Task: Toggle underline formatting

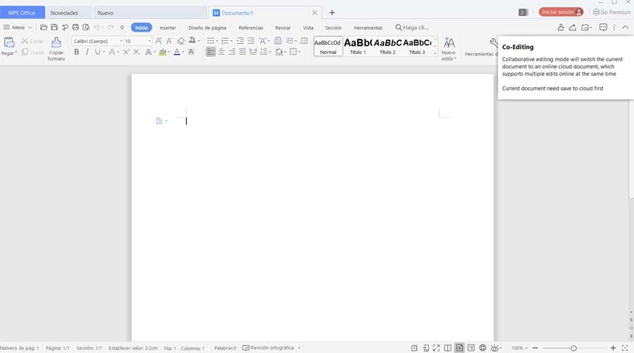Action: (x=97, y=52)
